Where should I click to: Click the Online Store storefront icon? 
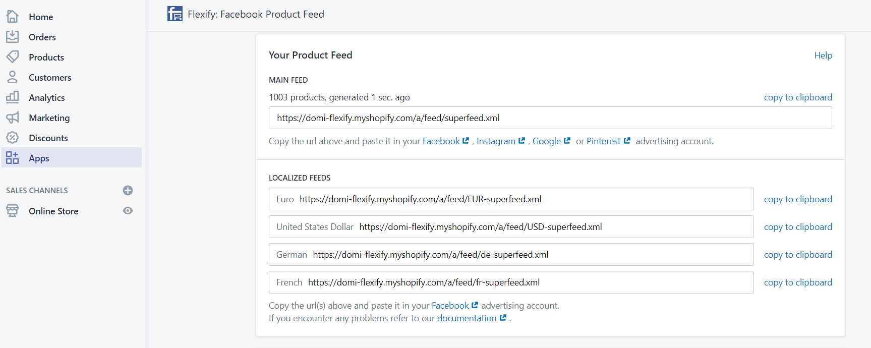[13, 211]
